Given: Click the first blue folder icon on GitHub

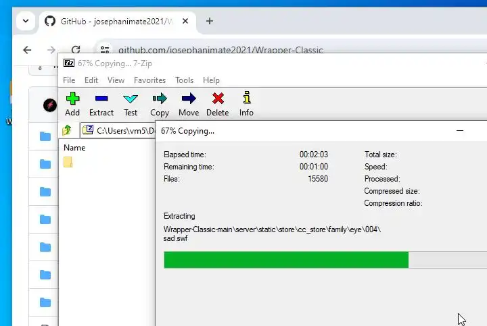Looking at the screenshot, I should 45,136.
